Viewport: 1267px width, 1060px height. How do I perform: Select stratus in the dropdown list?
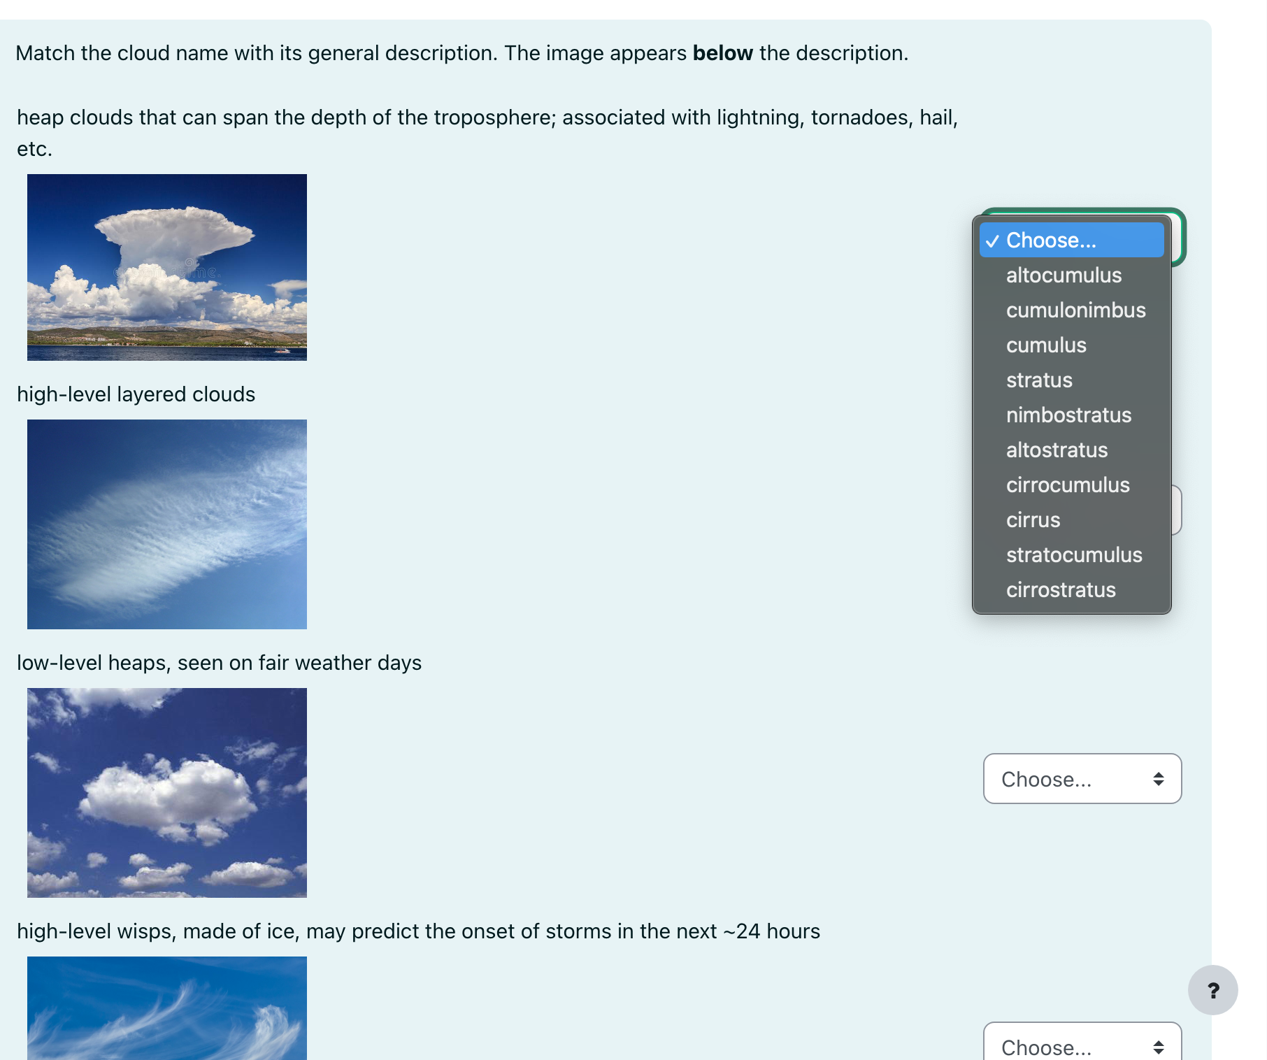(1039, 380)
